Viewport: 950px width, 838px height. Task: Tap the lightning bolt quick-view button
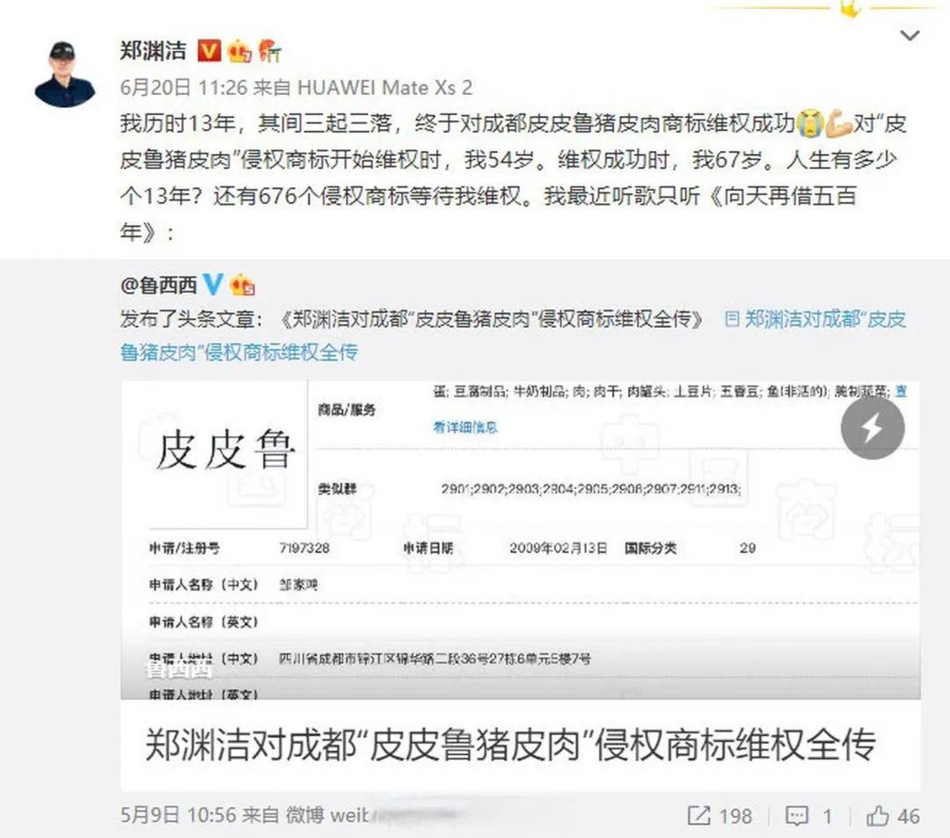click(x=873, y=427)
